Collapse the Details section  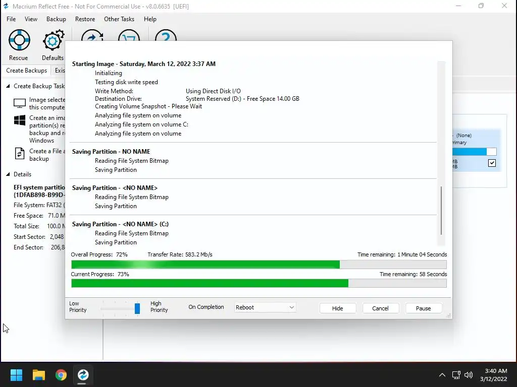8,174
